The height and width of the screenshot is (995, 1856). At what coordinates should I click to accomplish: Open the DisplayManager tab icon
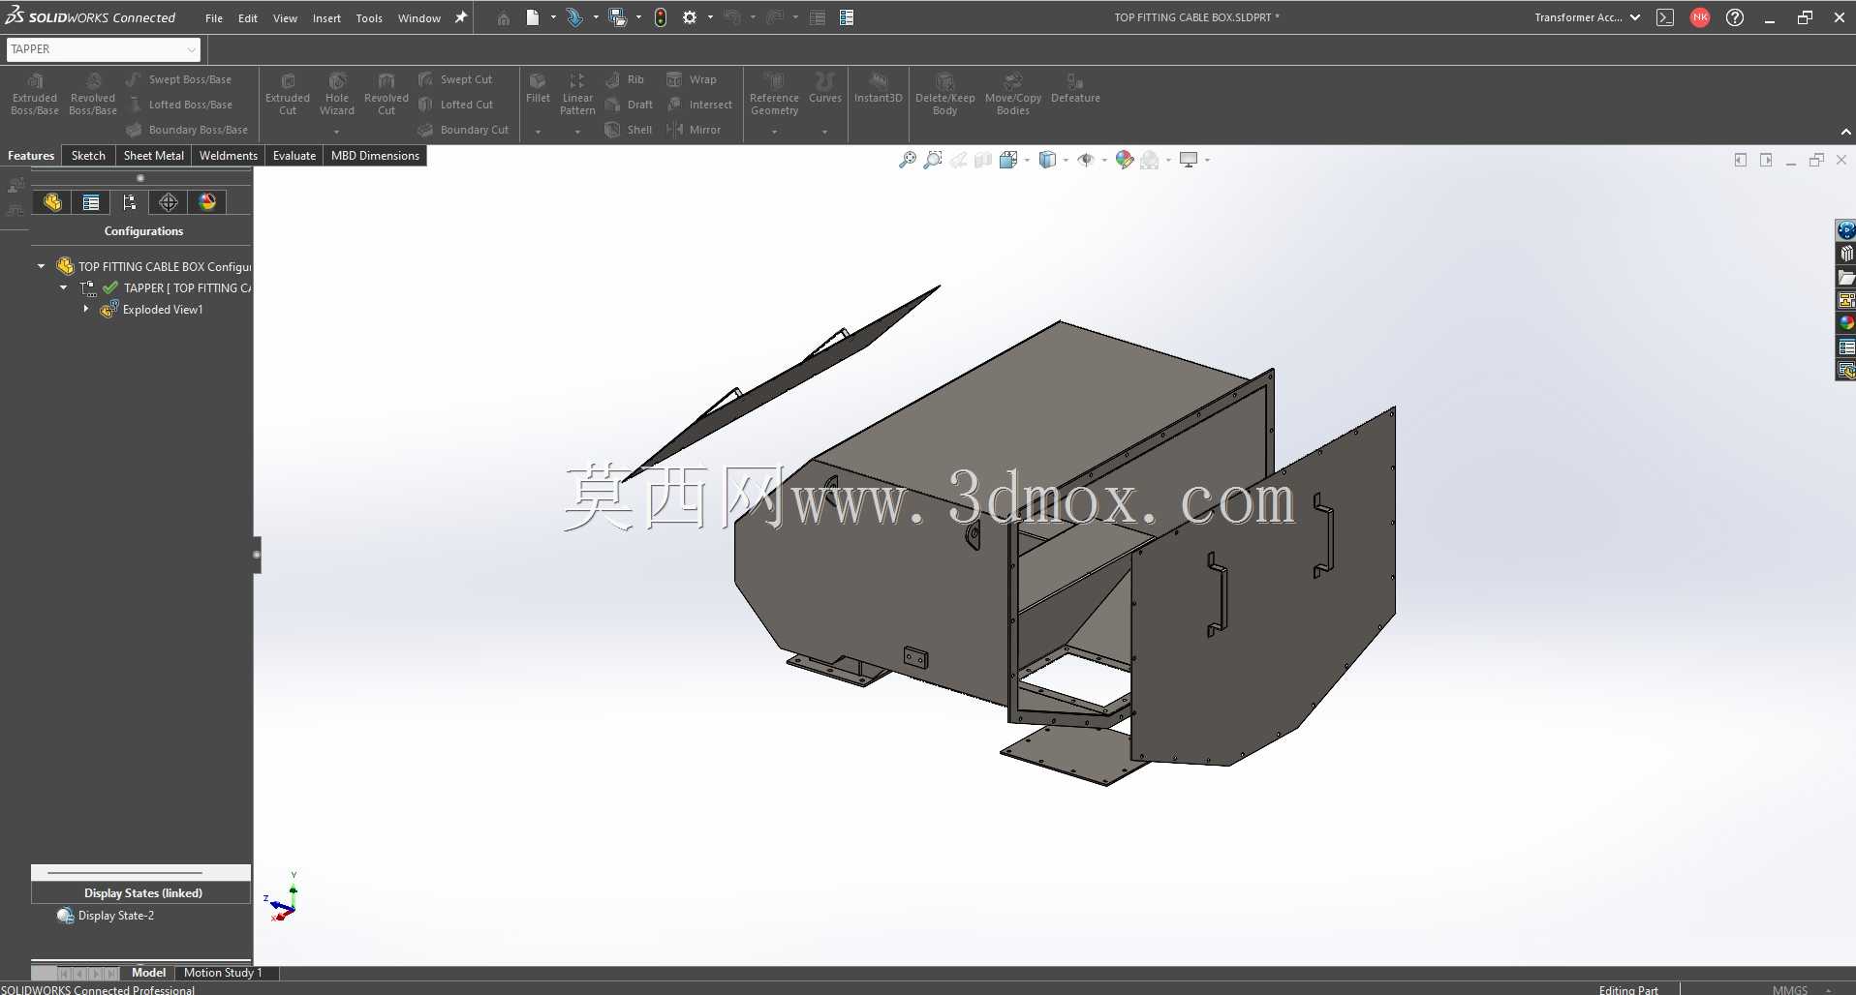click(207, 201)
